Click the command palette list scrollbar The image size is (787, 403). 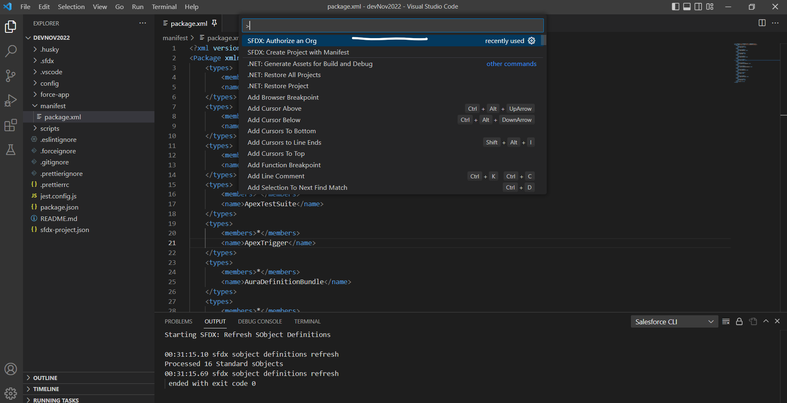543,40
